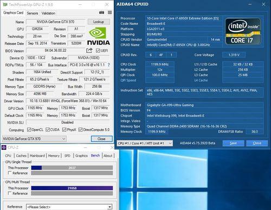The image size is (271, 210).
Task: Toggle the UEFI checkbox
Action: point(98,50)
